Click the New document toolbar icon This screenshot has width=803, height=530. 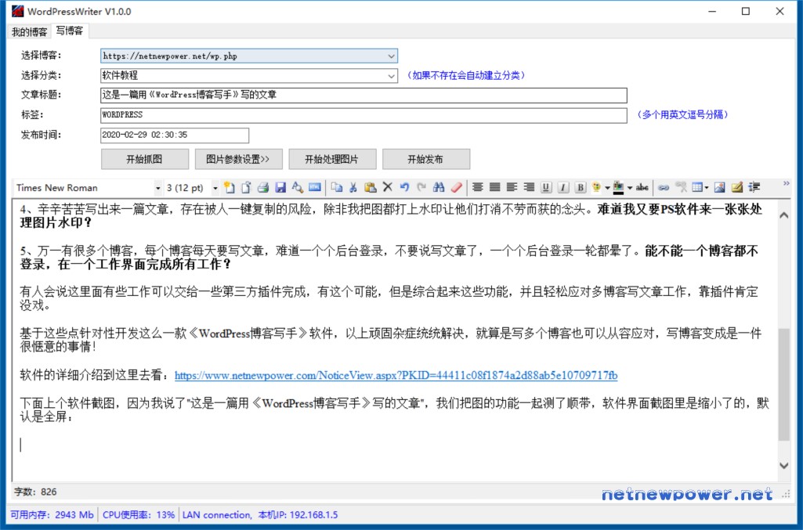pos(230,187)
